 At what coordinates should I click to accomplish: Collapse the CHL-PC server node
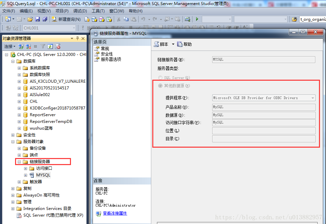pos(6,55)
